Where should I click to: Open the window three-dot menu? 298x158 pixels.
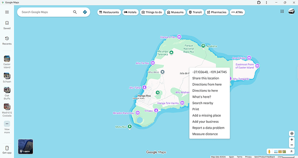(266, 3)
